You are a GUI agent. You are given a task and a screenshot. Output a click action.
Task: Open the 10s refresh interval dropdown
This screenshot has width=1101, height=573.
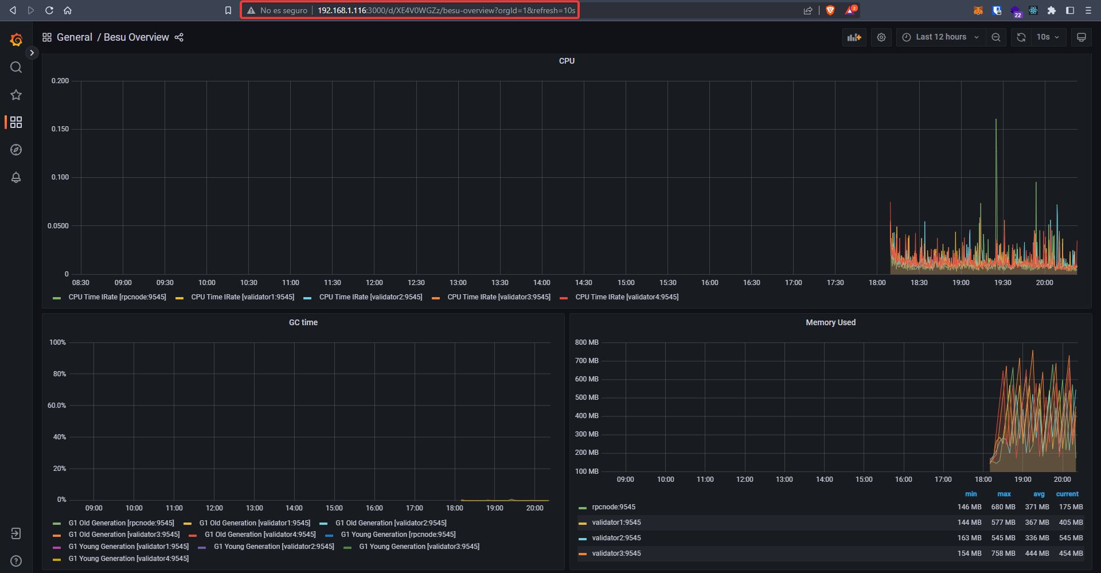pos(1048,37)
